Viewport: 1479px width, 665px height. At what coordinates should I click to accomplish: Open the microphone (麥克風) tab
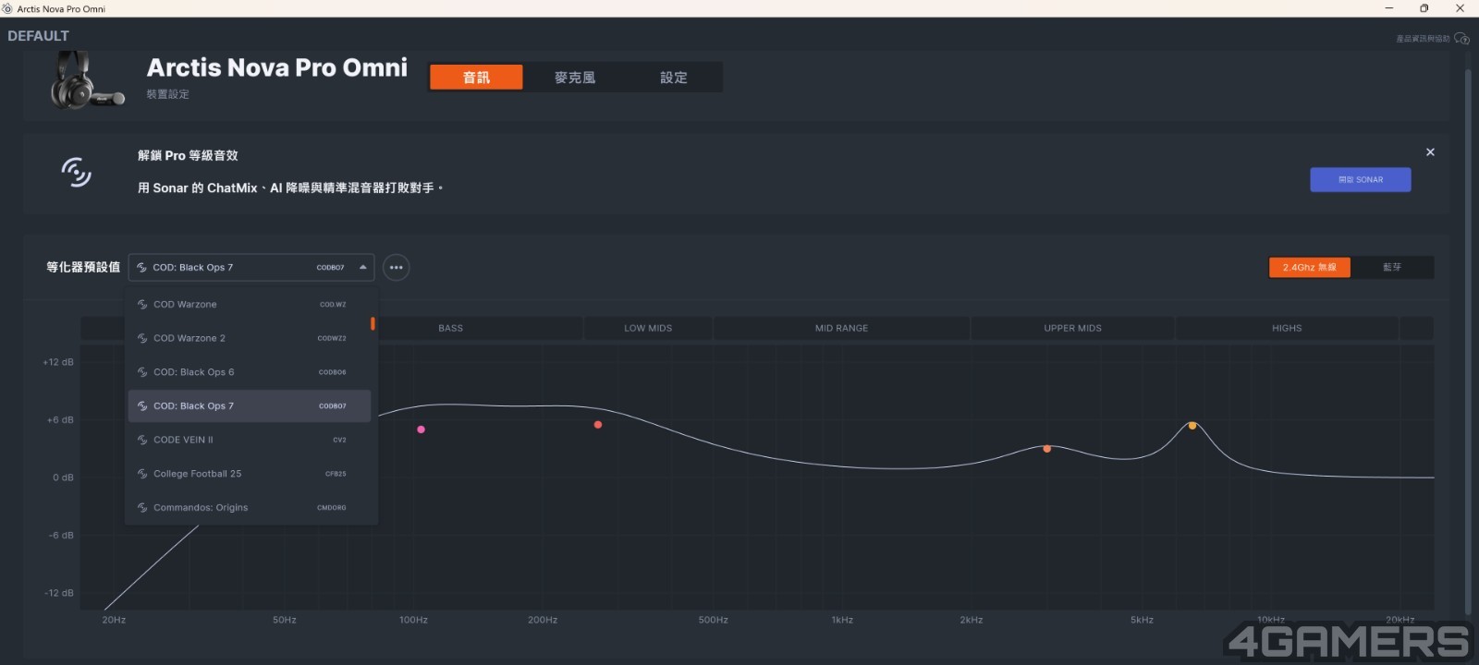[575, 78]
